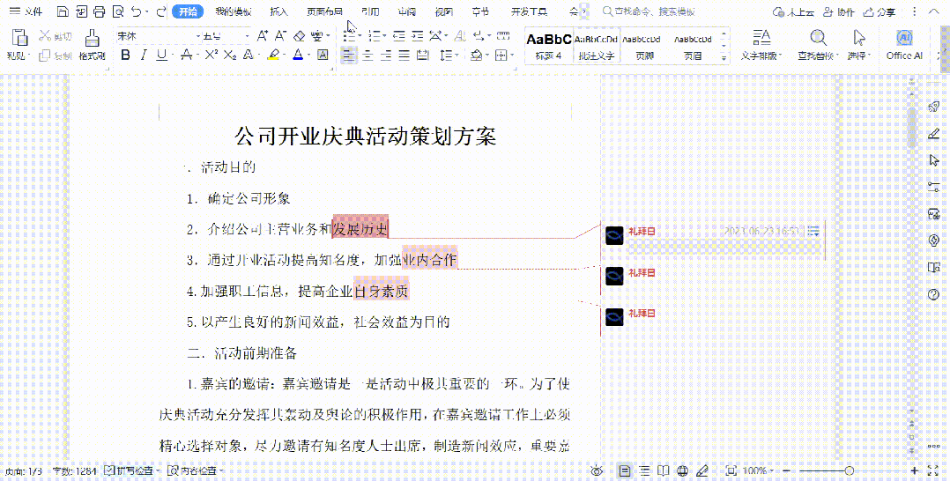Click content check 内容检查 in status bar
This screenshot has height=481, width=950.
click(195, 470)
